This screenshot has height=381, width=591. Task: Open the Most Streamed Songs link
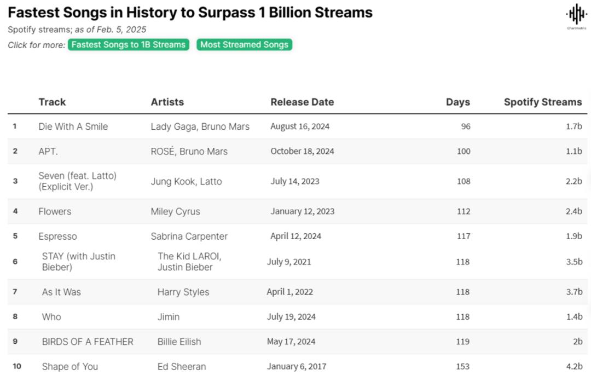tap(244, 45)
